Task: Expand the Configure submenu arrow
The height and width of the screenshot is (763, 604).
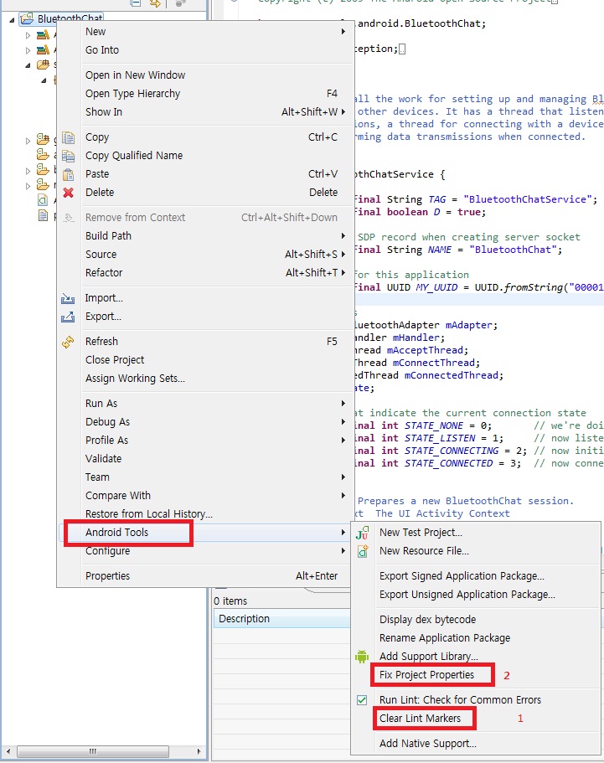Action: pyautogui.click(x=343, y=551)
